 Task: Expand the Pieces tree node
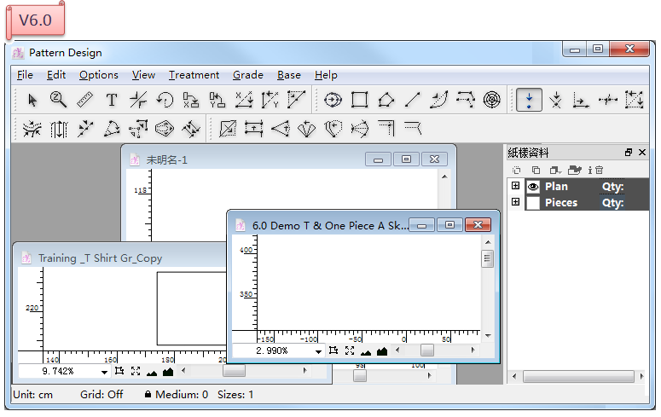(515, 203)
